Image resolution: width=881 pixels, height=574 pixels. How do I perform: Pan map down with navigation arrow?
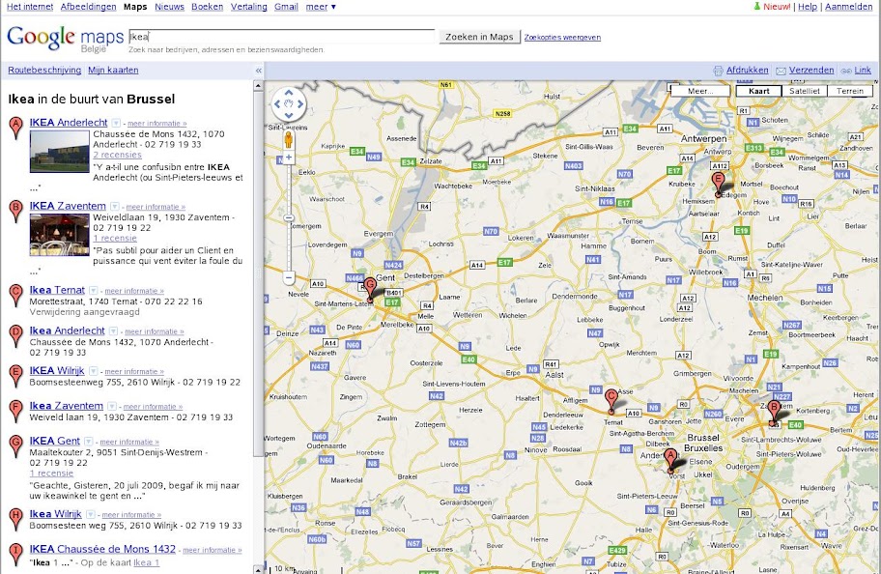click(288, 115)
